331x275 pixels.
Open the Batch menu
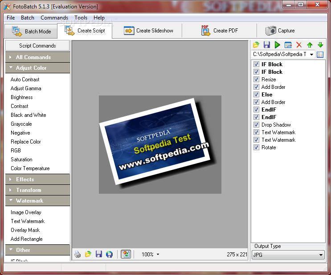[x=28, y=18]
